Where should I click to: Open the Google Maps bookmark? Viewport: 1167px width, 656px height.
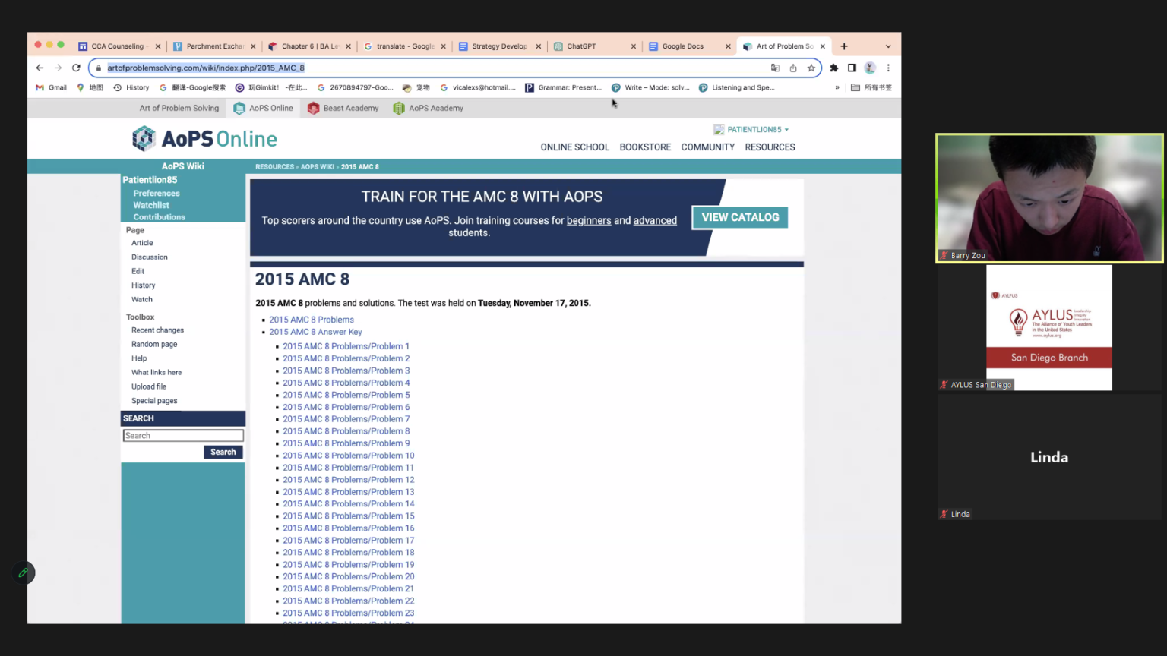90,87
